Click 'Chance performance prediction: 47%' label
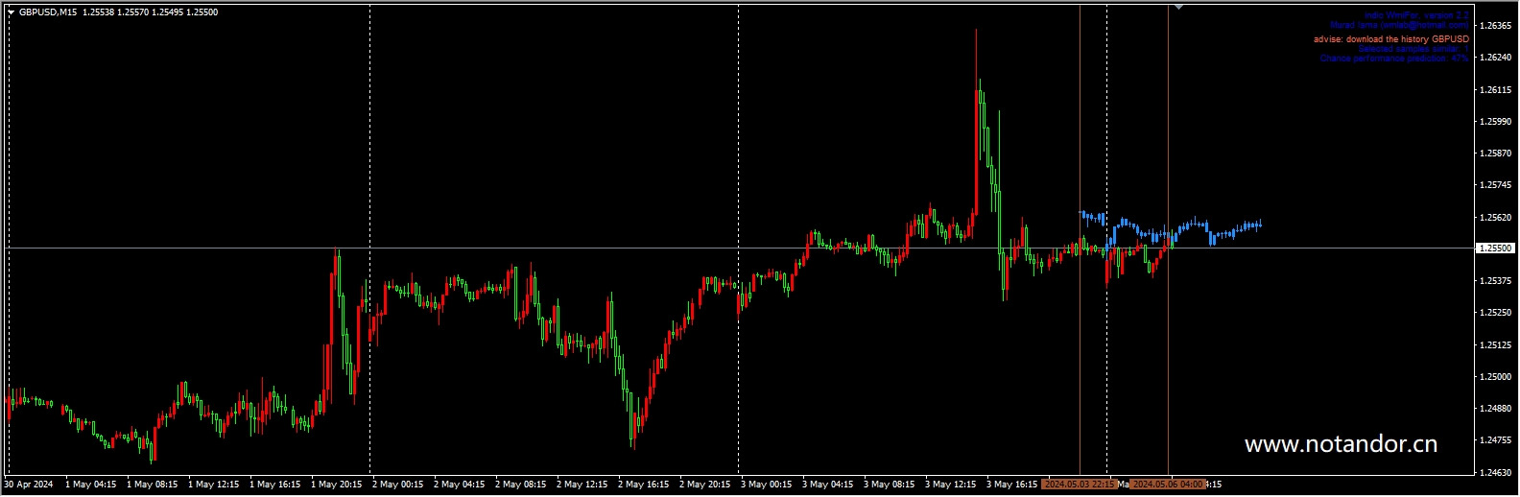The height and width of the screenshot is (497, 1520). pyautogui.click(x=1394, y=59)
